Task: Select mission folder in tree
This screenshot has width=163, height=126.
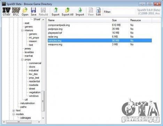Action: pyautogui.click(x=33, y=41)
